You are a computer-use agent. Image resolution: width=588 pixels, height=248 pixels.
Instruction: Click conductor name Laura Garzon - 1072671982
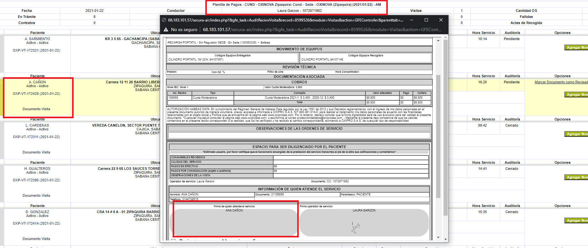[299, 11]
